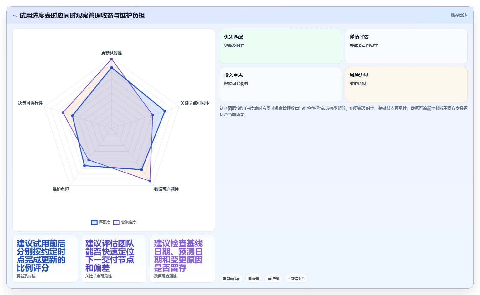Click the 路径雷达 label in header
This screenshot has height=295, width=480.
(x=459, y=15)
